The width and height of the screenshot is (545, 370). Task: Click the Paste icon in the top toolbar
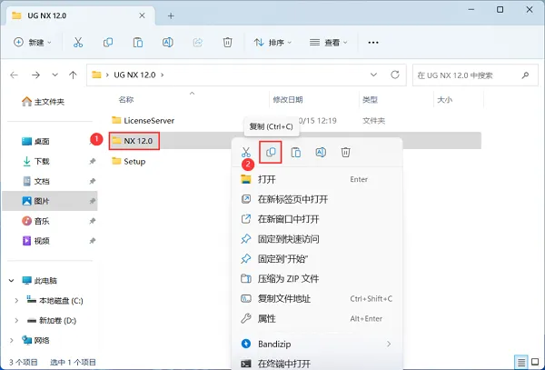point(138,43)
